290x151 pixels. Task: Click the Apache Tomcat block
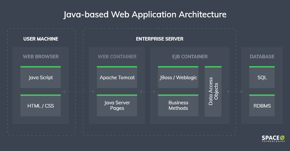click(117, 78)
